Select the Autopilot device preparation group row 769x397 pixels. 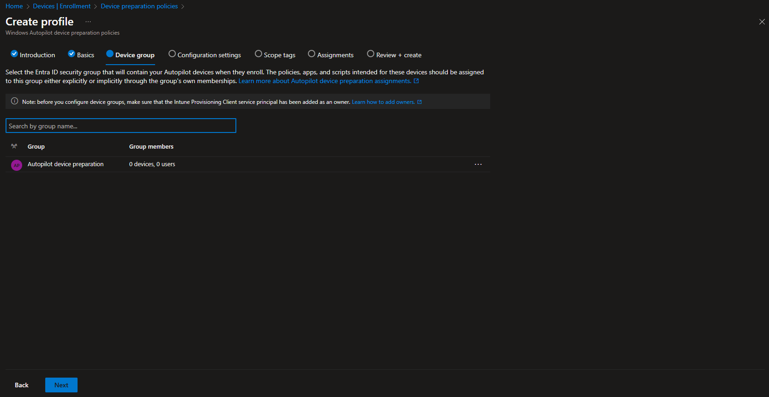[x=66, y=164]
